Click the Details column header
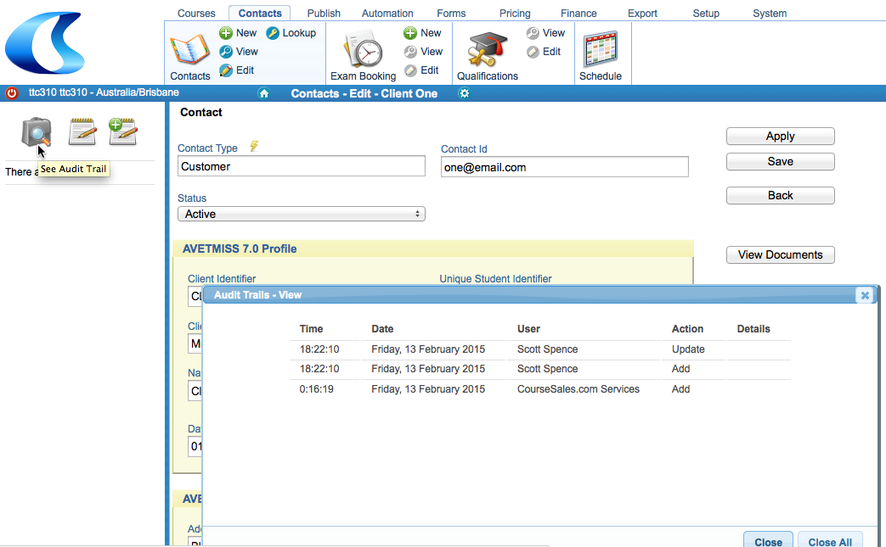Screen dimensions: 886x547 (x=753, y=329)
